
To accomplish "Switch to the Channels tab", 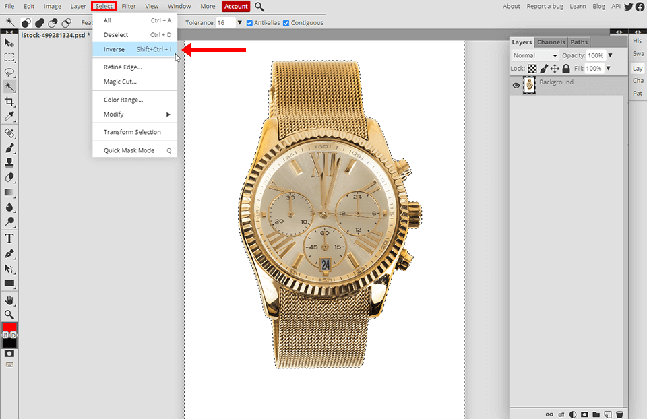I will (x=551, y=42).
